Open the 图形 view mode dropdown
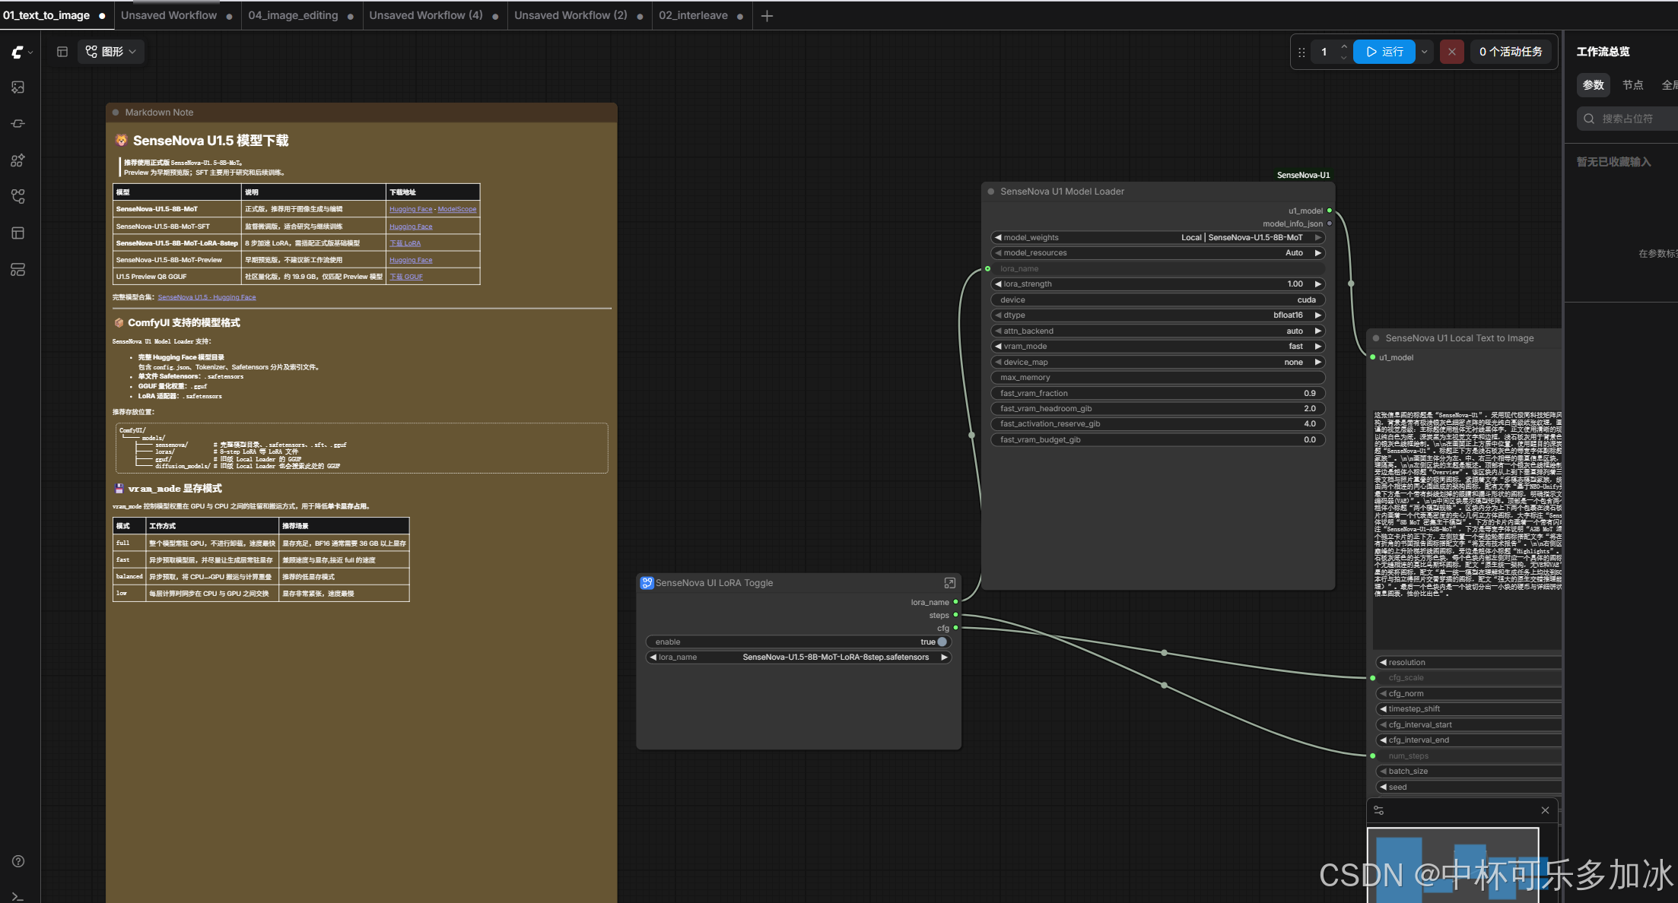Image resolution: width=1678 pixels, height=903 pixels. pyautogui.click(x=111, y=52)
